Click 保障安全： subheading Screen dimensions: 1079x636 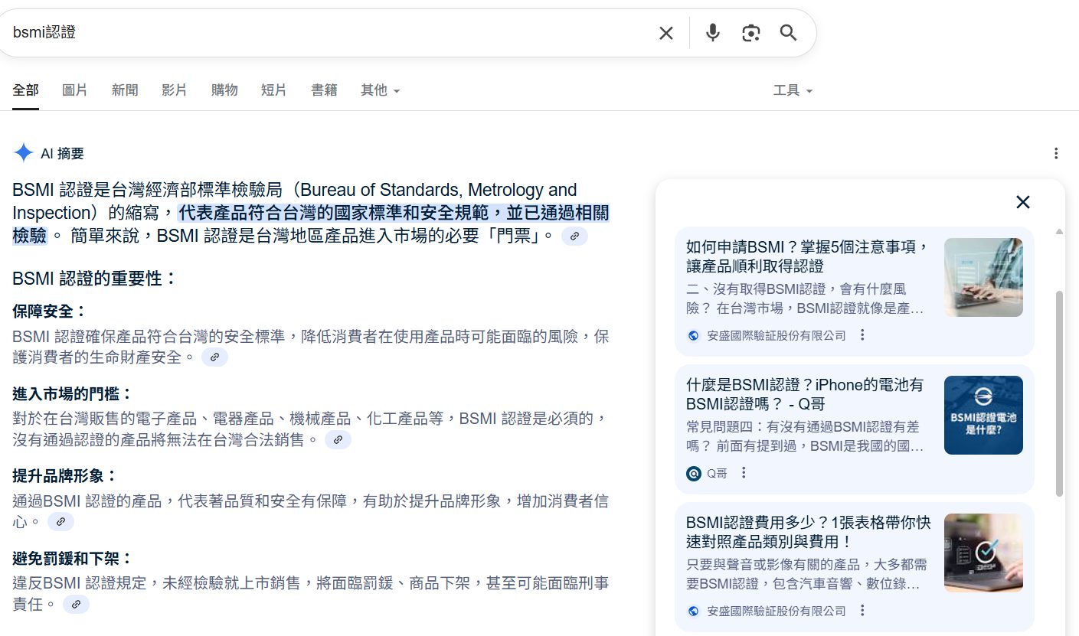click(x=50, y=311)
